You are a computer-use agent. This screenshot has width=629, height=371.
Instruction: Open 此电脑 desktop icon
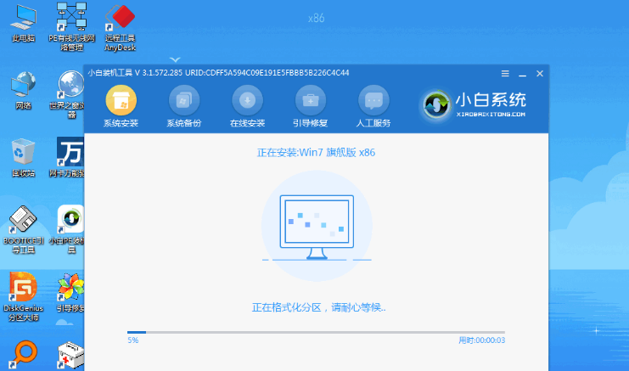(x=23, y=21)
